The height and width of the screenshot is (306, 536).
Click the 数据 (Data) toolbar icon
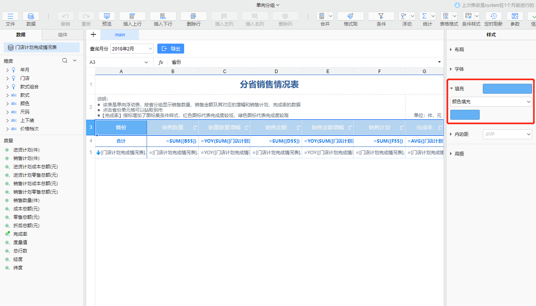(31, 16)
